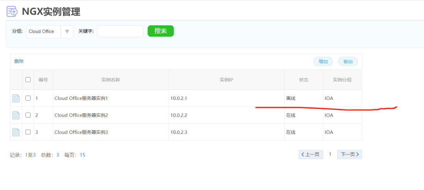The image size is (424, 190).
Task: Go to previous page with 上一页
Action: (x=311, y=155)
